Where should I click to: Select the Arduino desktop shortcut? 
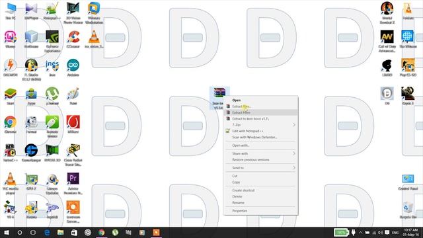coord(73,67)
